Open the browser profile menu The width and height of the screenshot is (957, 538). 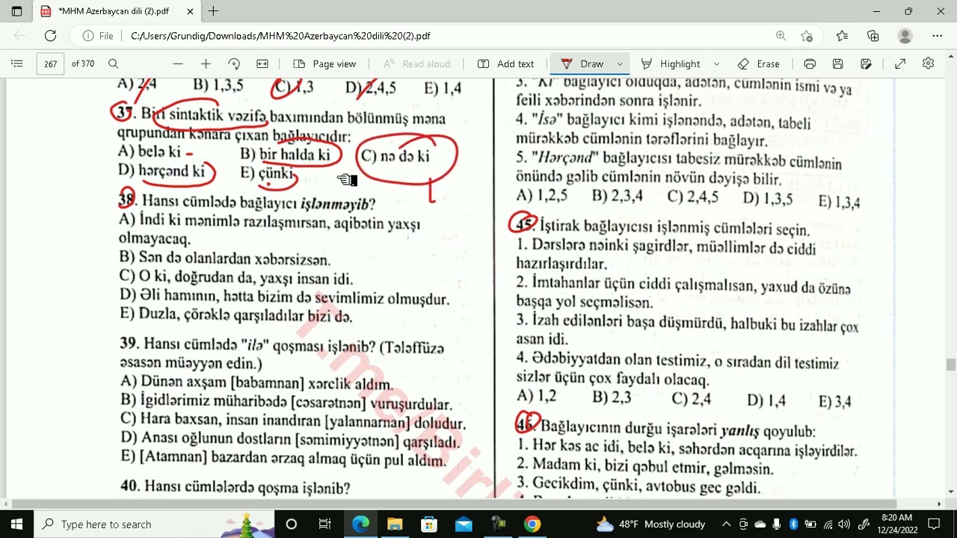click(x=905, y=35)
